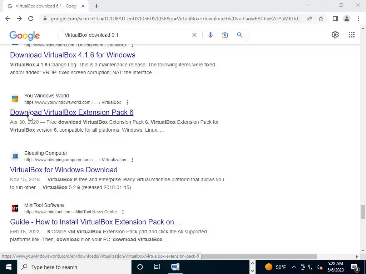Click the youwindowsworld.com URL breadcrumb
Screen dimensions: 366x274
pyautogui.click(x=73, y=102)
